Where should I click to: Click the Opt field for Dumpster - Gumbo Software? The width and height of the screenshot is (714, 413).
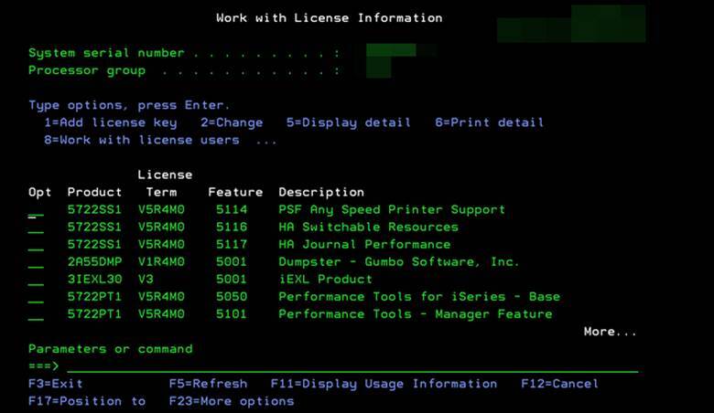pyautogui.click(x=36, y=262)
